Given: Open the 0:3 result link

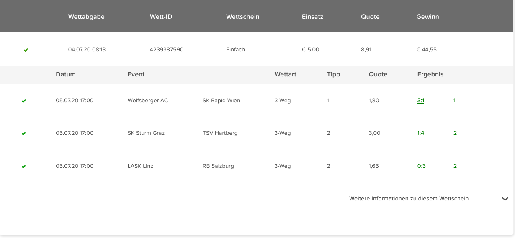Looking at the screenshot, I should [422, 166].
